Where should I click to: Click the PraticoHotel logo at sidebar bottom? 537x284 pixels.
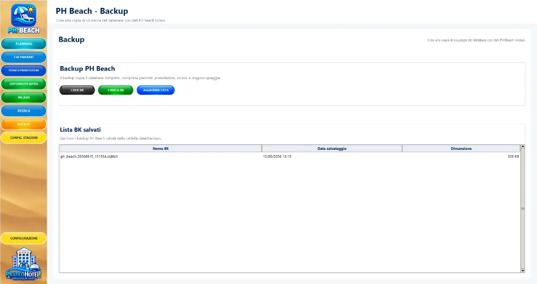coord(24,264)
